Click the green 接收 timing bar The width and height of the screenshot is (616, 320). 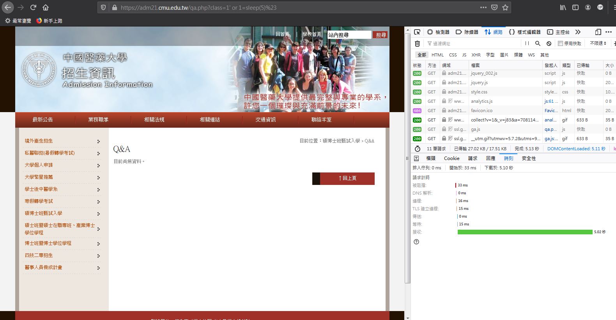[x=525, y=232]
